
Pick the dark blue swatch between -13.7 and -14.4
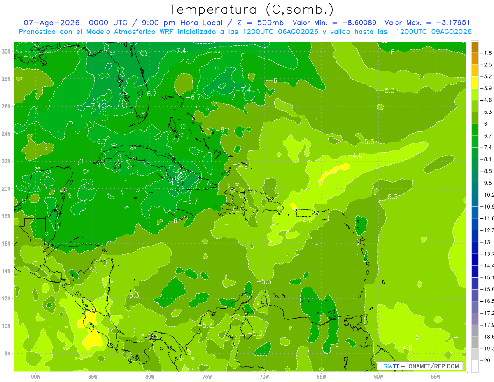coord(475,260)
